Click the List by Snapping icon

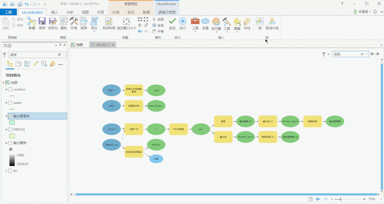pos(44,64)
